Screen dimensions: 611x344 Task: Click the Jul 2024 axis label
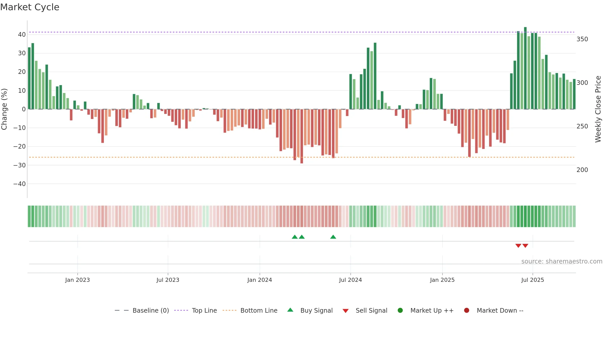[x=351, y=280]
